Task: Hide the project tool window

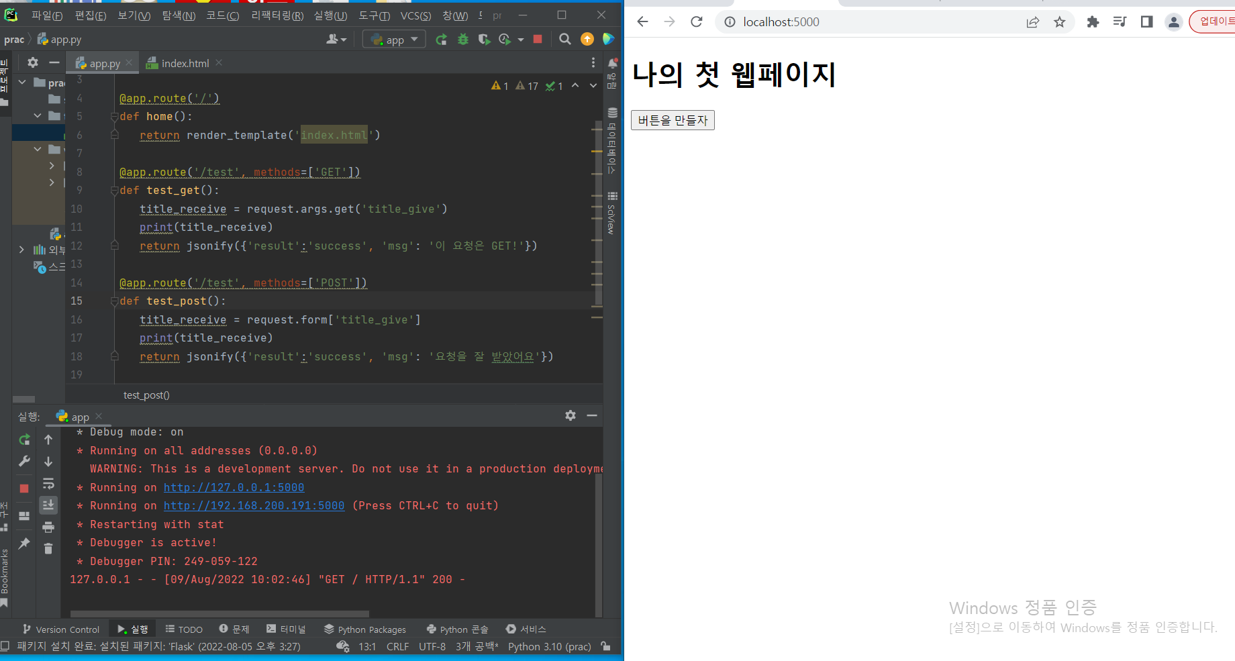Action: click(x=54, y=62)
